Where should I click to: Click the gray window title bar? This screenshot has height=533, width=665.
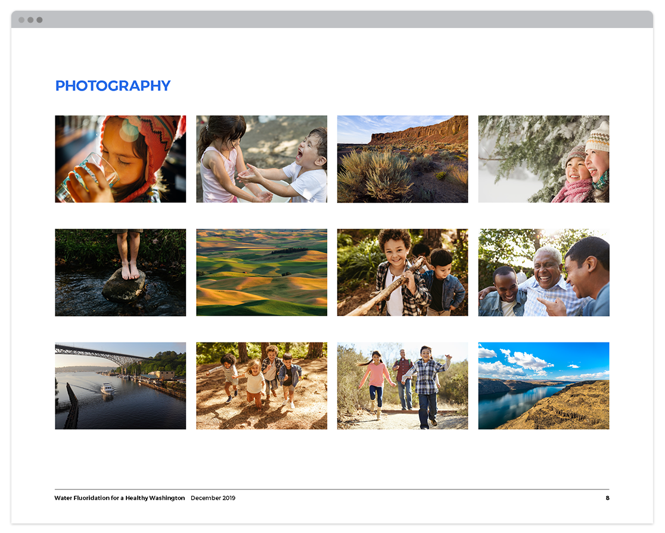point(332,20)
